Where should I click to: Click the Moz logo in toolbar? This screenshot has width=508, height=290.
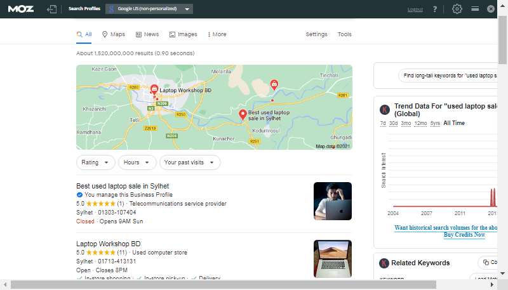pyautogui.click(x=22, y=9)
